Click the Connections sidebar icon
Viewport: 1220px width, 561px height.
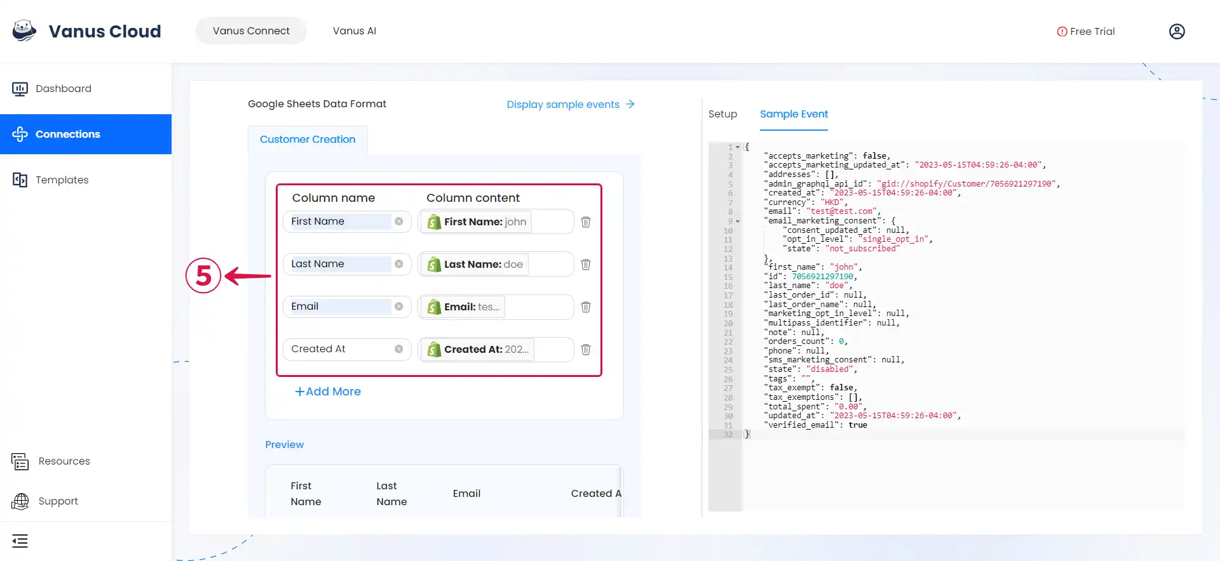(20, 134)
